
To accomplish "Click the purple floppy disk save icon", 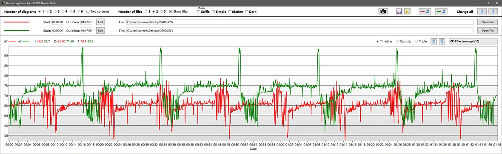I will tap(399, 11).
